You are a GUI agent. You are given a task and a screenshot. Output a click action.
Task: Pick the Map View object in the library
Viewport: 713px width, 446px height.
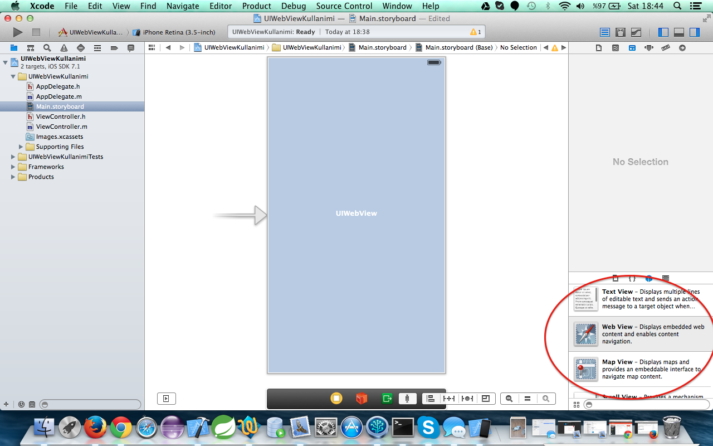[x=640, y=369]
